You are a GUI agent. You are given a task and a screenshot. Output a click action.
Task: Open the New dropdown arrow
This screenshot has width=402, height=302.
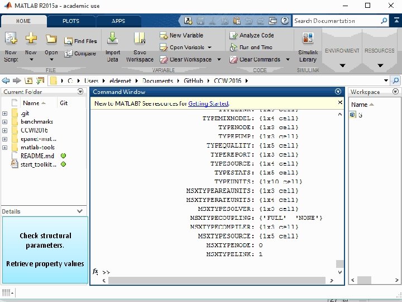tap(31, 60)
